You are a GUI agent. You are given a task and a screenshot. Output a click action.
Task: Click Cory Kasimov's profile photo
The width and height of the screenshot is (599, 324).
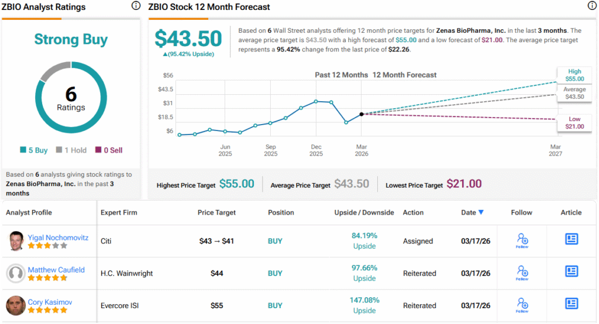16,305
